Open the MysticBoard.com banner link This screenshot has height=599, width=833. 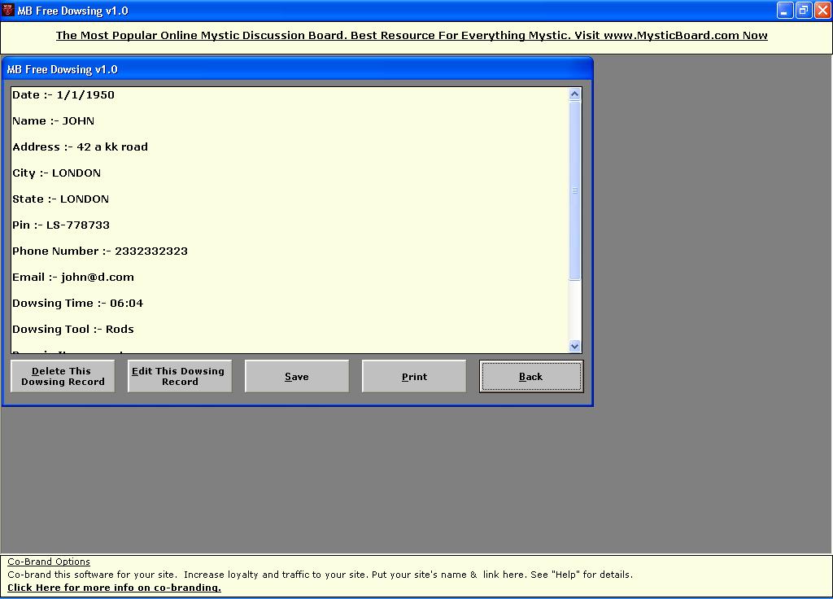[x=412, y=36]
